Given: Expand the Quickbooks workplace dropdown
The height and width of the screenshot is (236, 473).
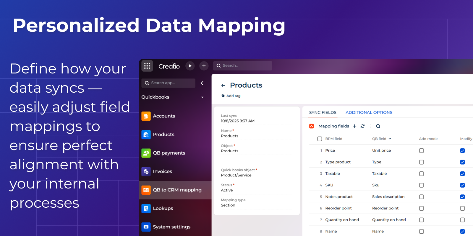Looking at the screenshot, I should point(202,97).
